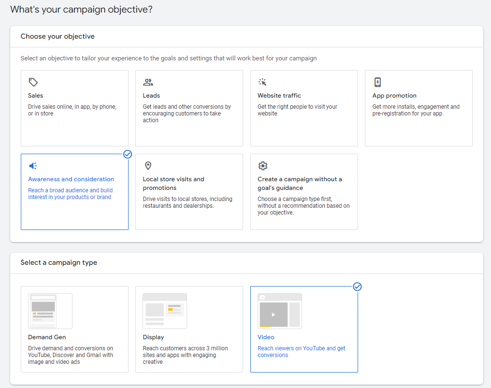Click the Video campaign play thumbnail
Screen dimensions: 491x388
click(280, 311)
